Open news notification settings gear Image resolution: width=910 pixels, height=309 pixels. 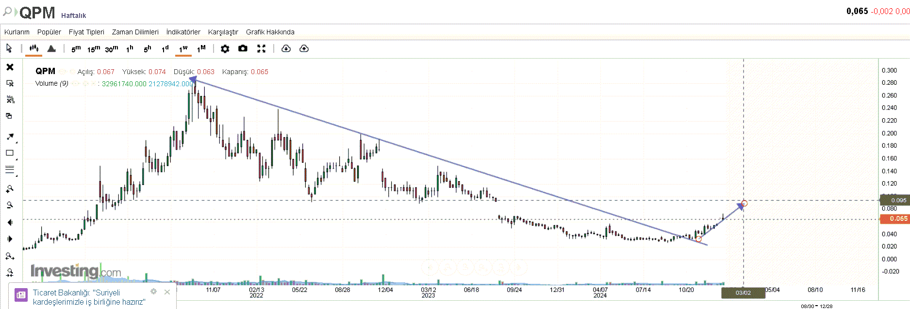click(153, 292)
